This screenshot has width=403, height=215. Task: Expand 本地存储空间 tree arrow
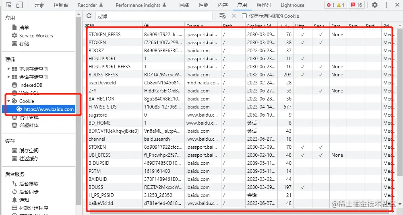click(x=8, y=69)
